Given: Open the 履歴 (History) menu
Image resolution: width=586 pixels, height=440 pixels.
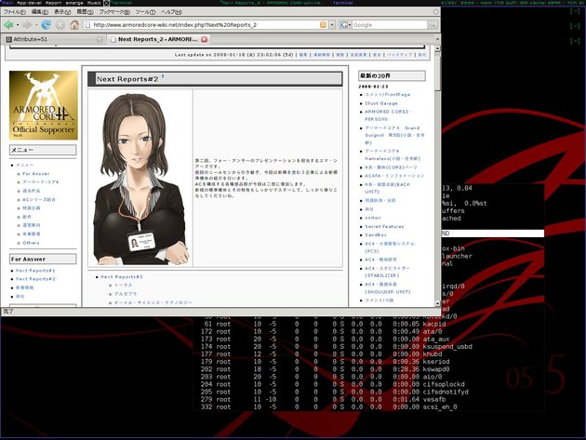Looking at the screenshot, I should [86, 12].
